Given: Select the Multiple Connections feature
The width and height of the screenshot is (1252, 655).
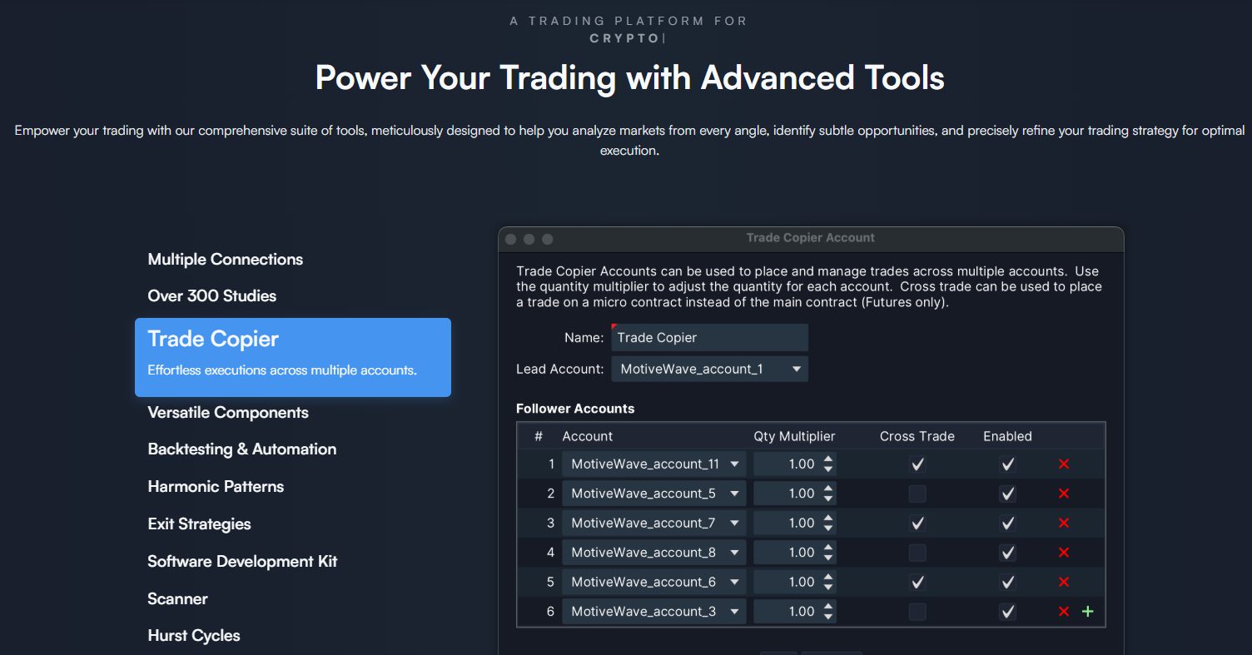Looking at the screenshot, I should tap(226, 260).
